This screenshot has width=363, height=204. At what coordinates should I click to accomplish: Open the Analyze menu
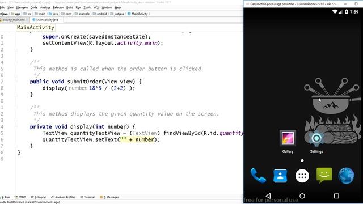[x=45, y=7]
